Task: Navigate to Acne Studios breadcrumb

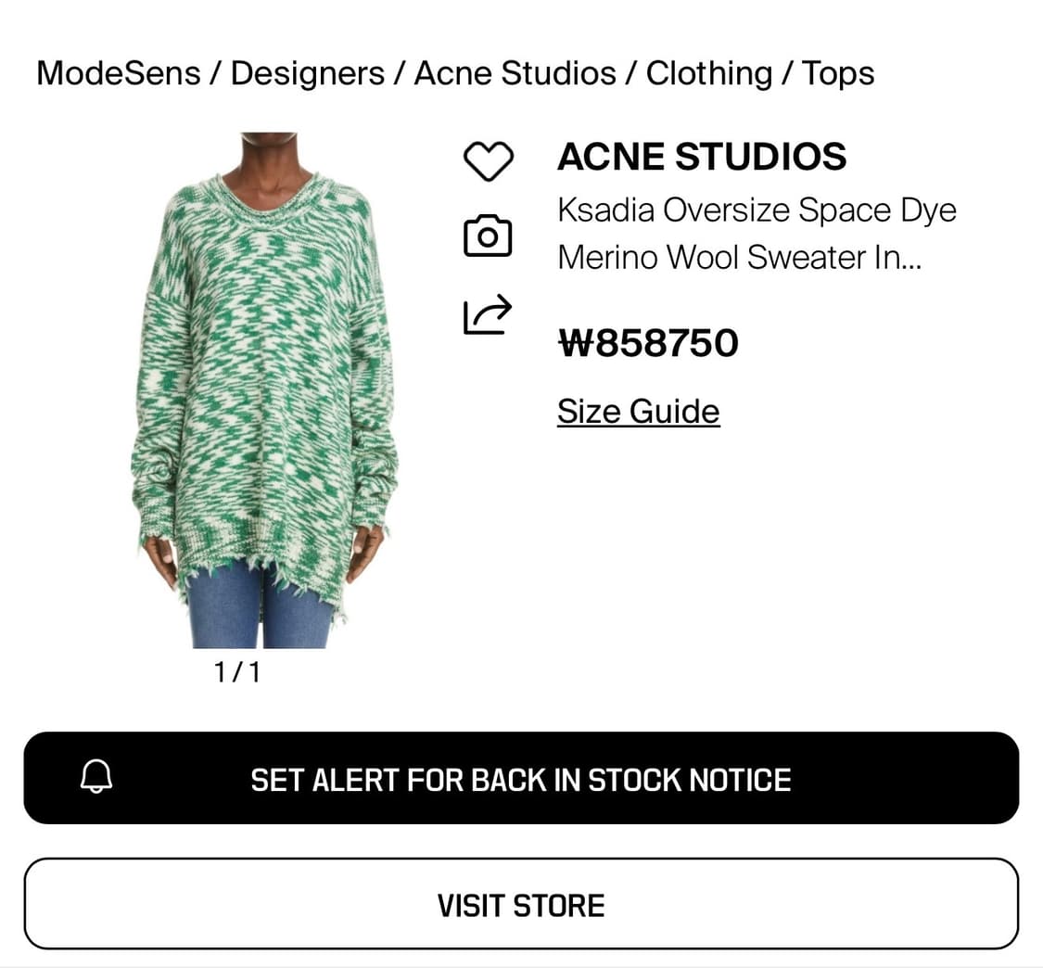Action: 515,73
